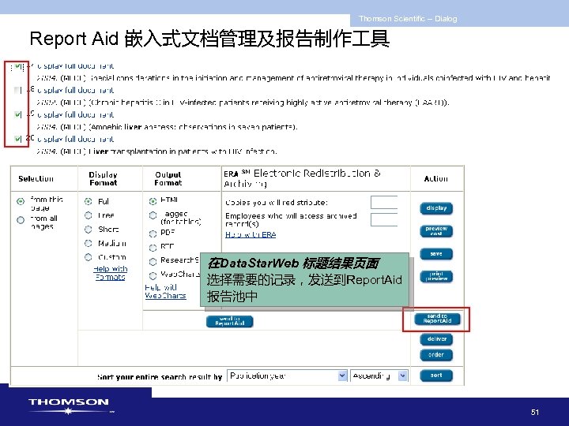The image size is (569, 426).
Task: Open 'Help with Formats' link
Action: click(x=111, y=273)
